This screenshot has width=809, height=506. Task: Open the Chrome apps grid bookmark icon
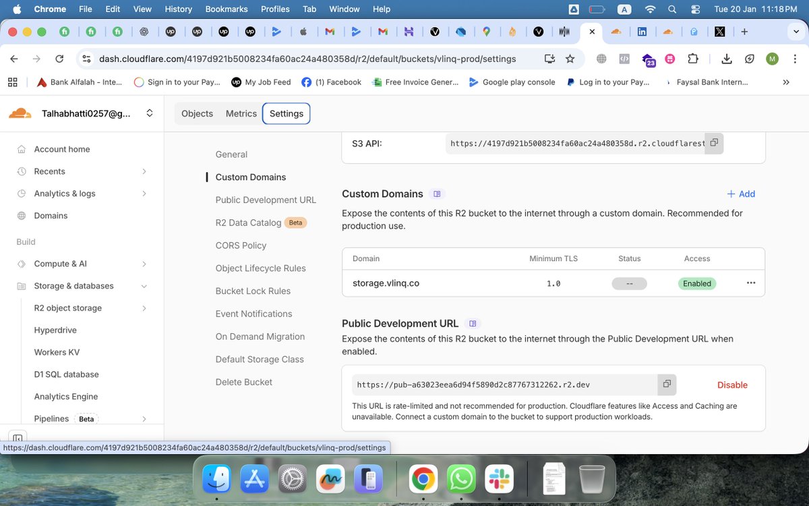pos(12,82)
